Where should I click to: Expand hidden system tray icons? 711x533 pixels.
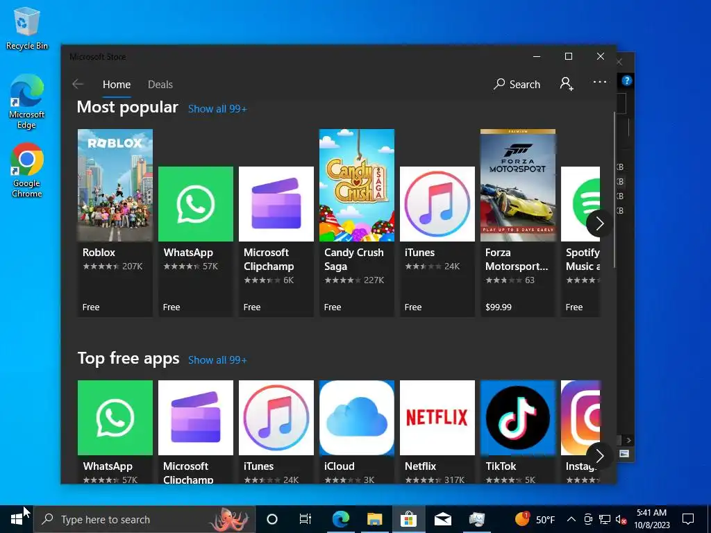click(571, 519)
